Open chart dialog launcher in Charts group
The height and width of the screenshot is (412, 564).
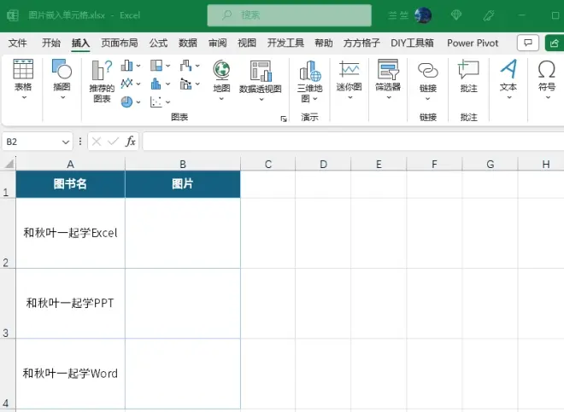tap(284, 119)
